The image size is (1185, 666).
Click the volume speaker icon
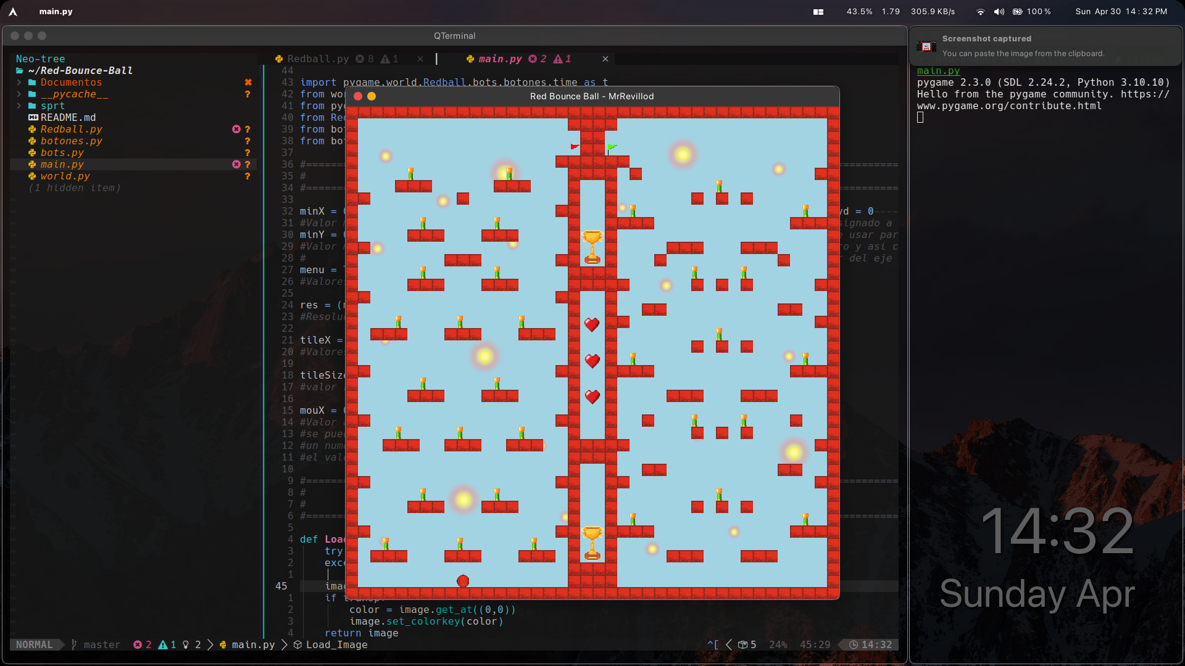[999, 12]
